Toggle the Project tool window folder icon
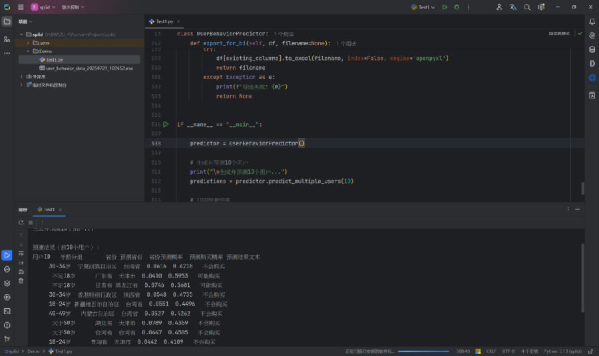The height and width of the screenshot is (356, 599). pyautogui.click(x=7, y=21)
